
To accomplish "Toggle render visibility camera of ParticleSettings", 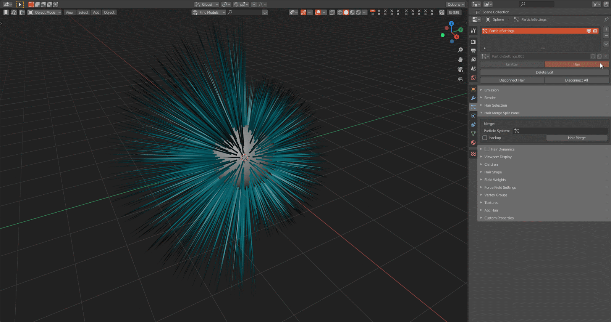I will [595, 31].
